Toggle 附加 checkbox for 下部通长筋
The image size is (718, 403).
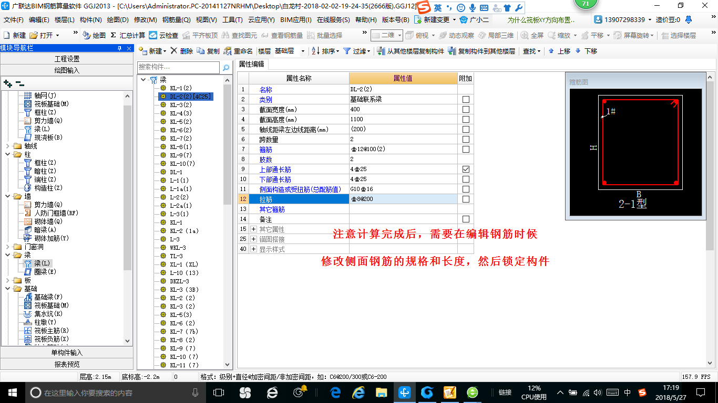click(466, 179)
